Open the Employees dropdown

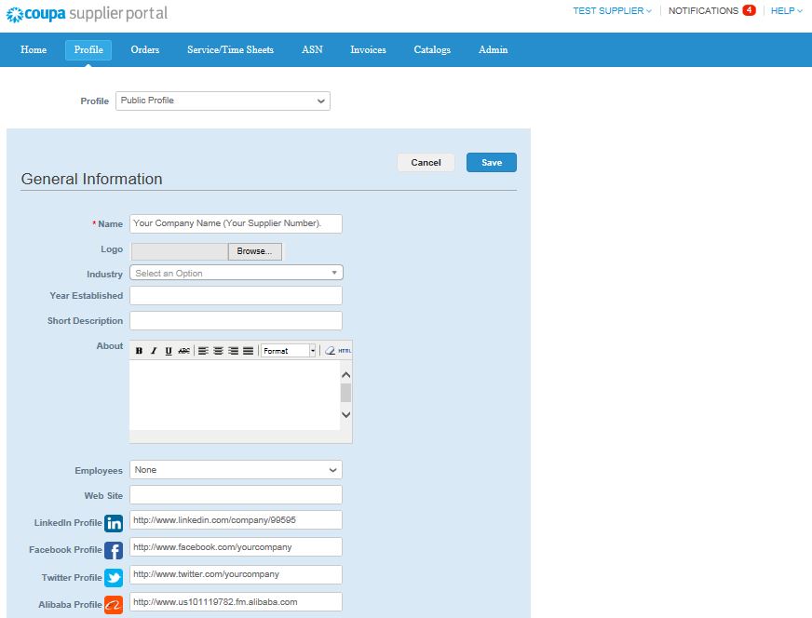(x=236, y=470)
